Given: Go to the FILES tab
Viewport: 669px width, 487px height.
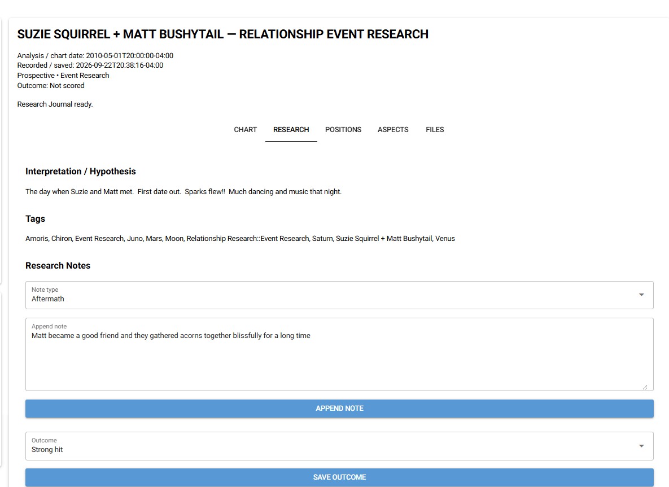Looking at the screenshot, I should coord(435,130).
